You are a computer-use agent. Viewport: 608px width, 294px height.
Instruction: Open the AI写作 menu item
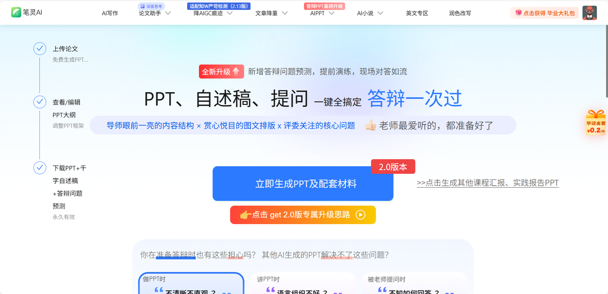tap(110, 13)
